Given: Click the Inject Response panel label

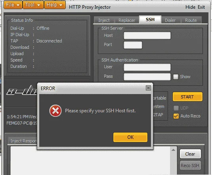Looking at the screenshot, I should [23, 141].
